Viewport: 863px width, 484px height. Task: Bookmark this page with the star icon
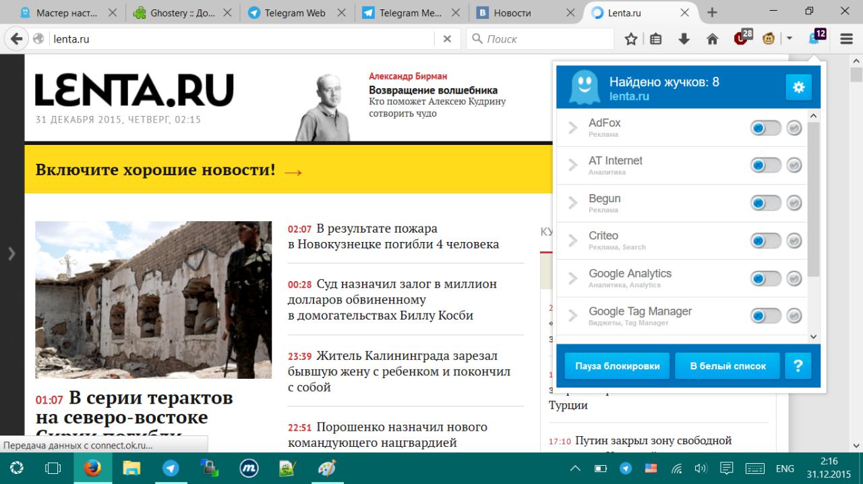click(x=631, y=39)
